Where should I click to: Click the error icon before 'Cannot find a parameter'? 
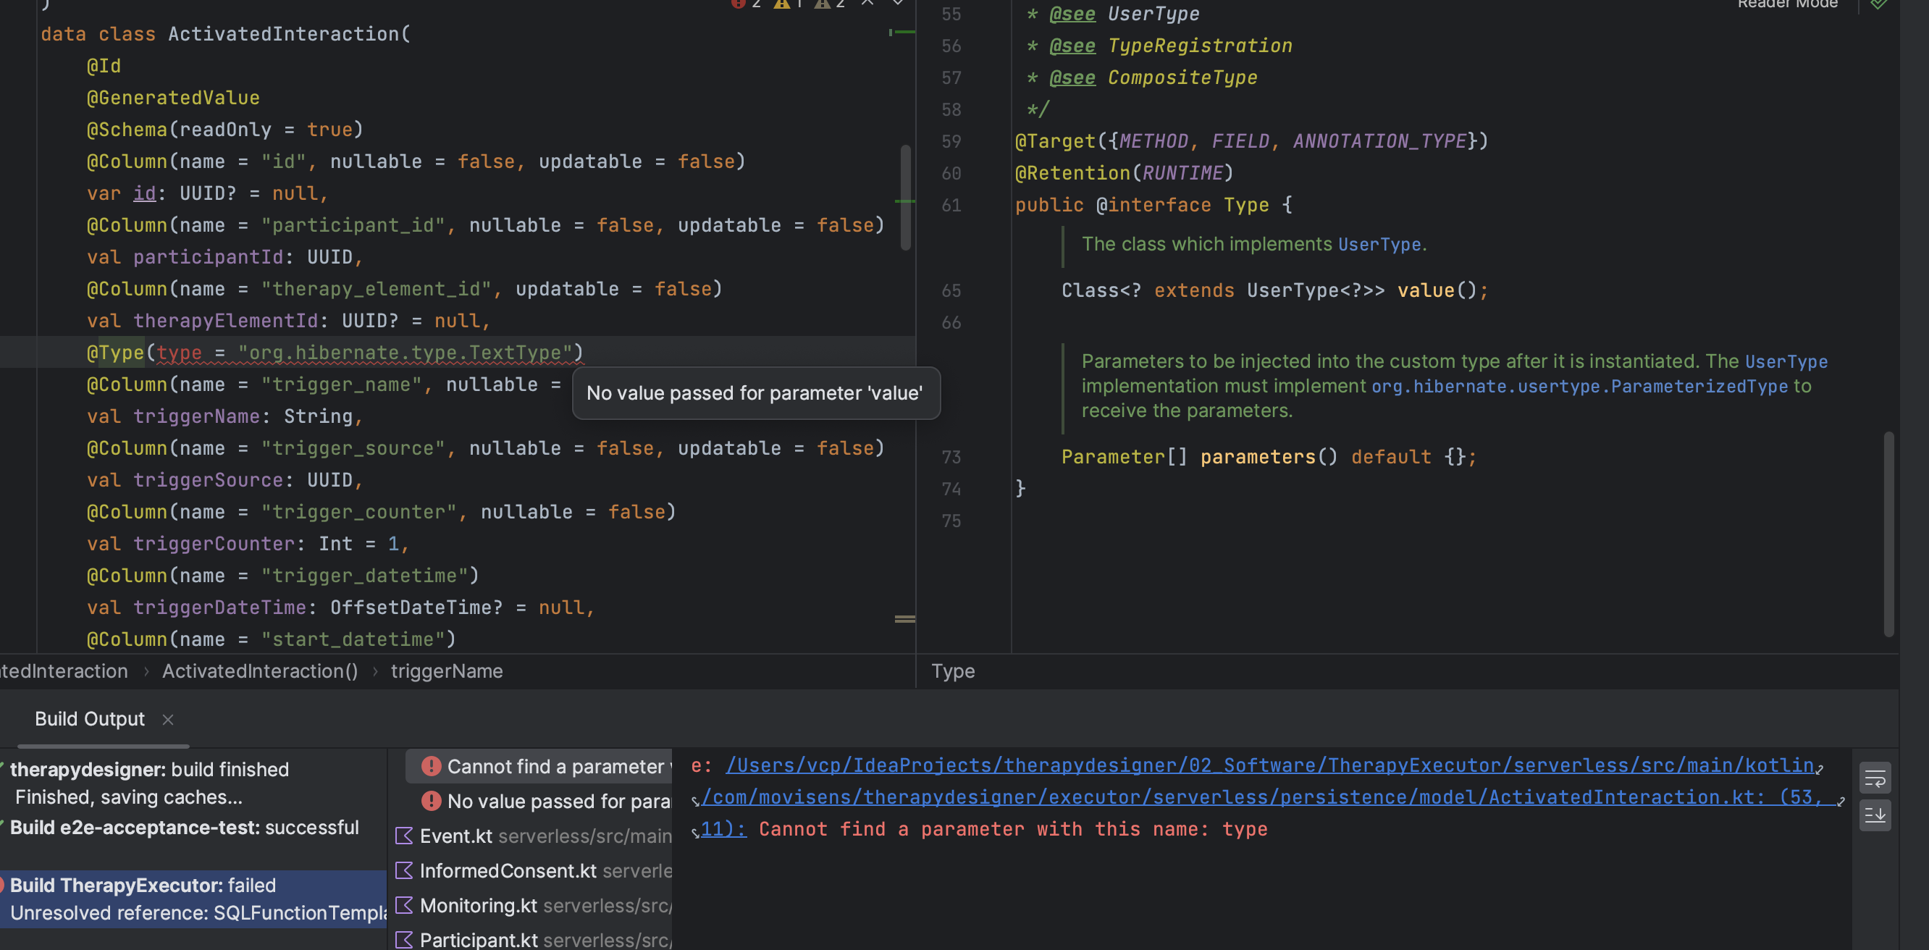click(431, 766)
